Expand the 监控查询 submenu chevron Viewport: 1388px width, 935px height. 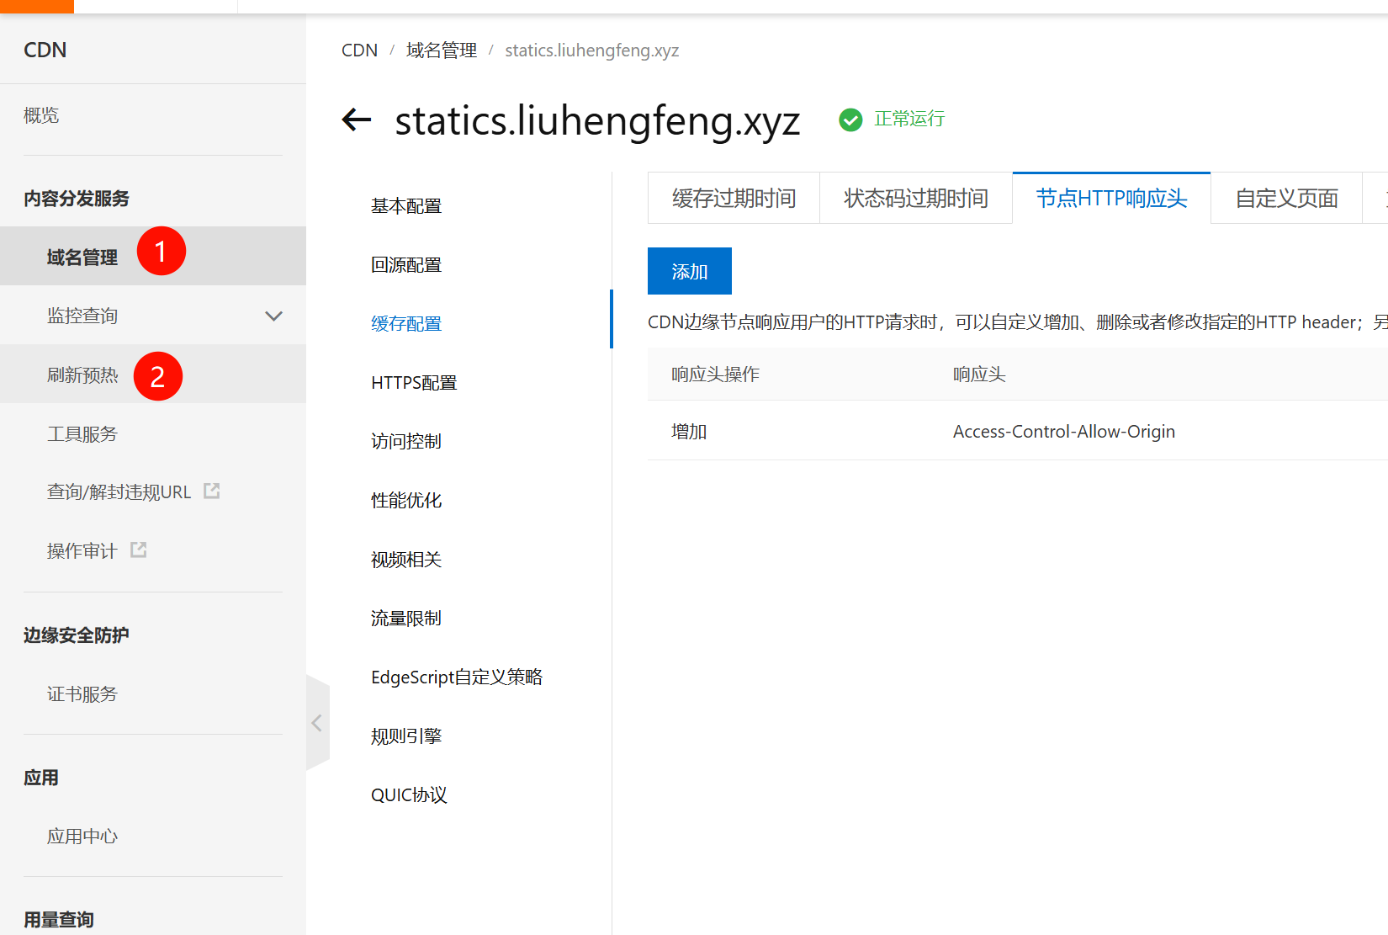273,316
